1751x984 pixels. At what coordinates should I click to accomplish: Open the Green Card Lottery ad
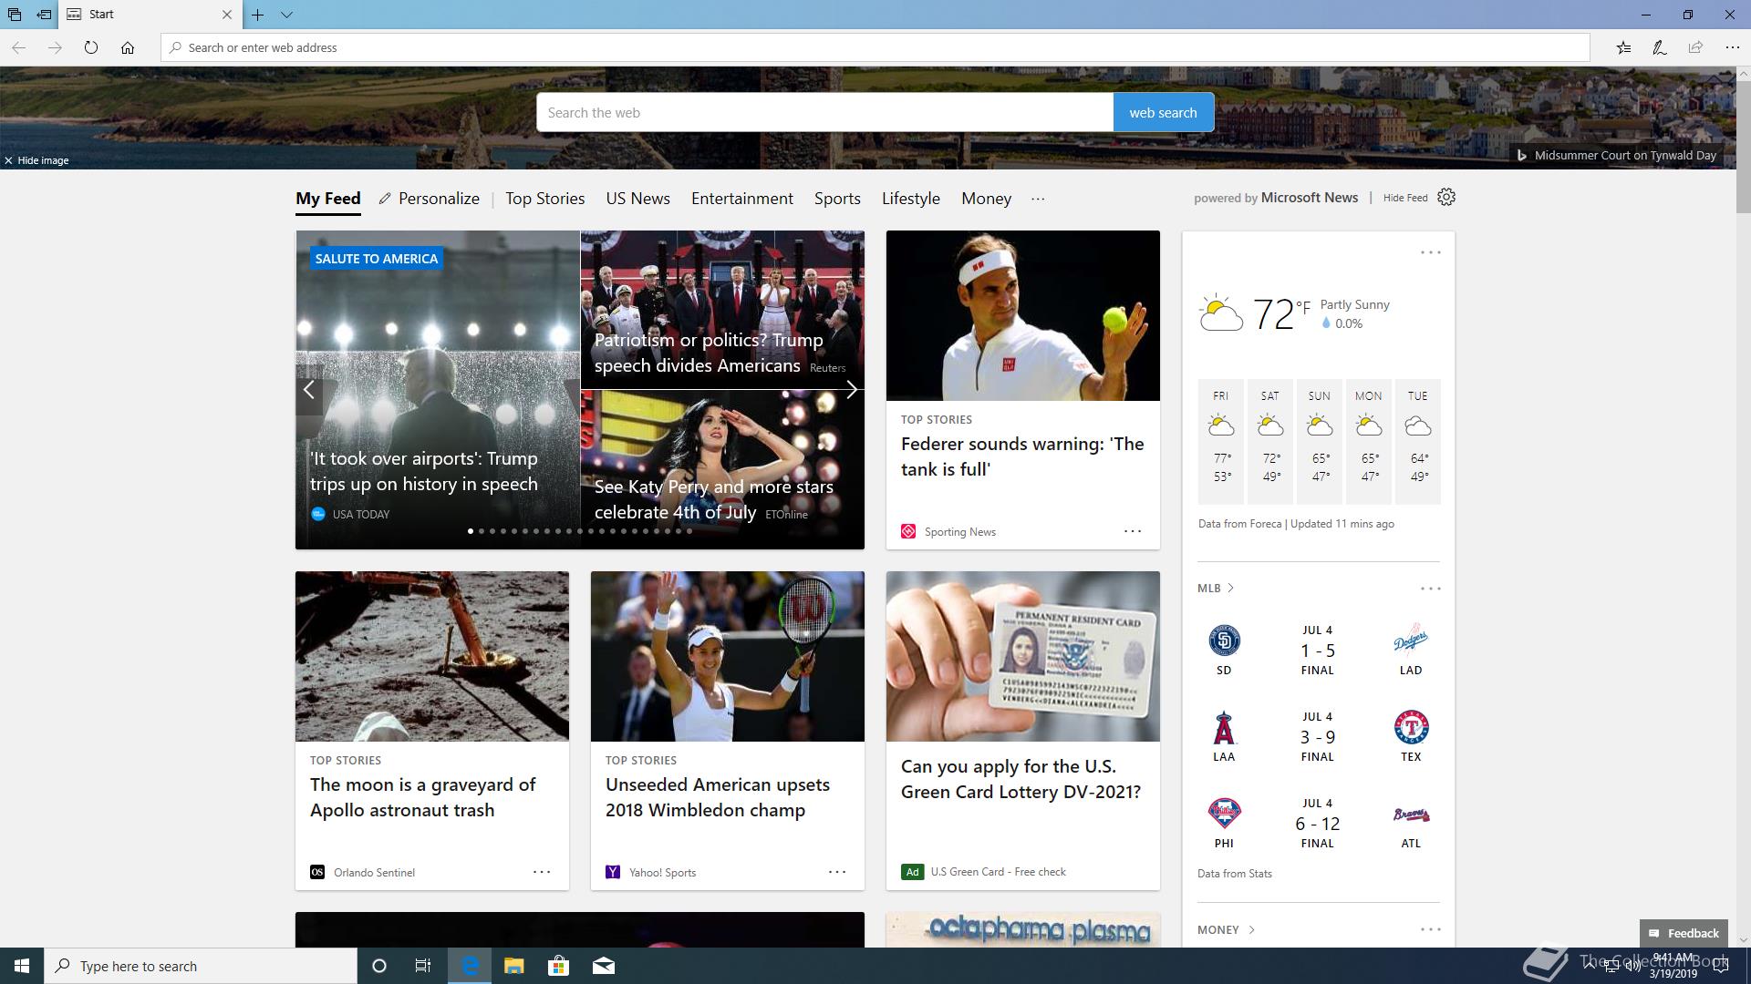pyautogui.click(x=1021, y=779)
